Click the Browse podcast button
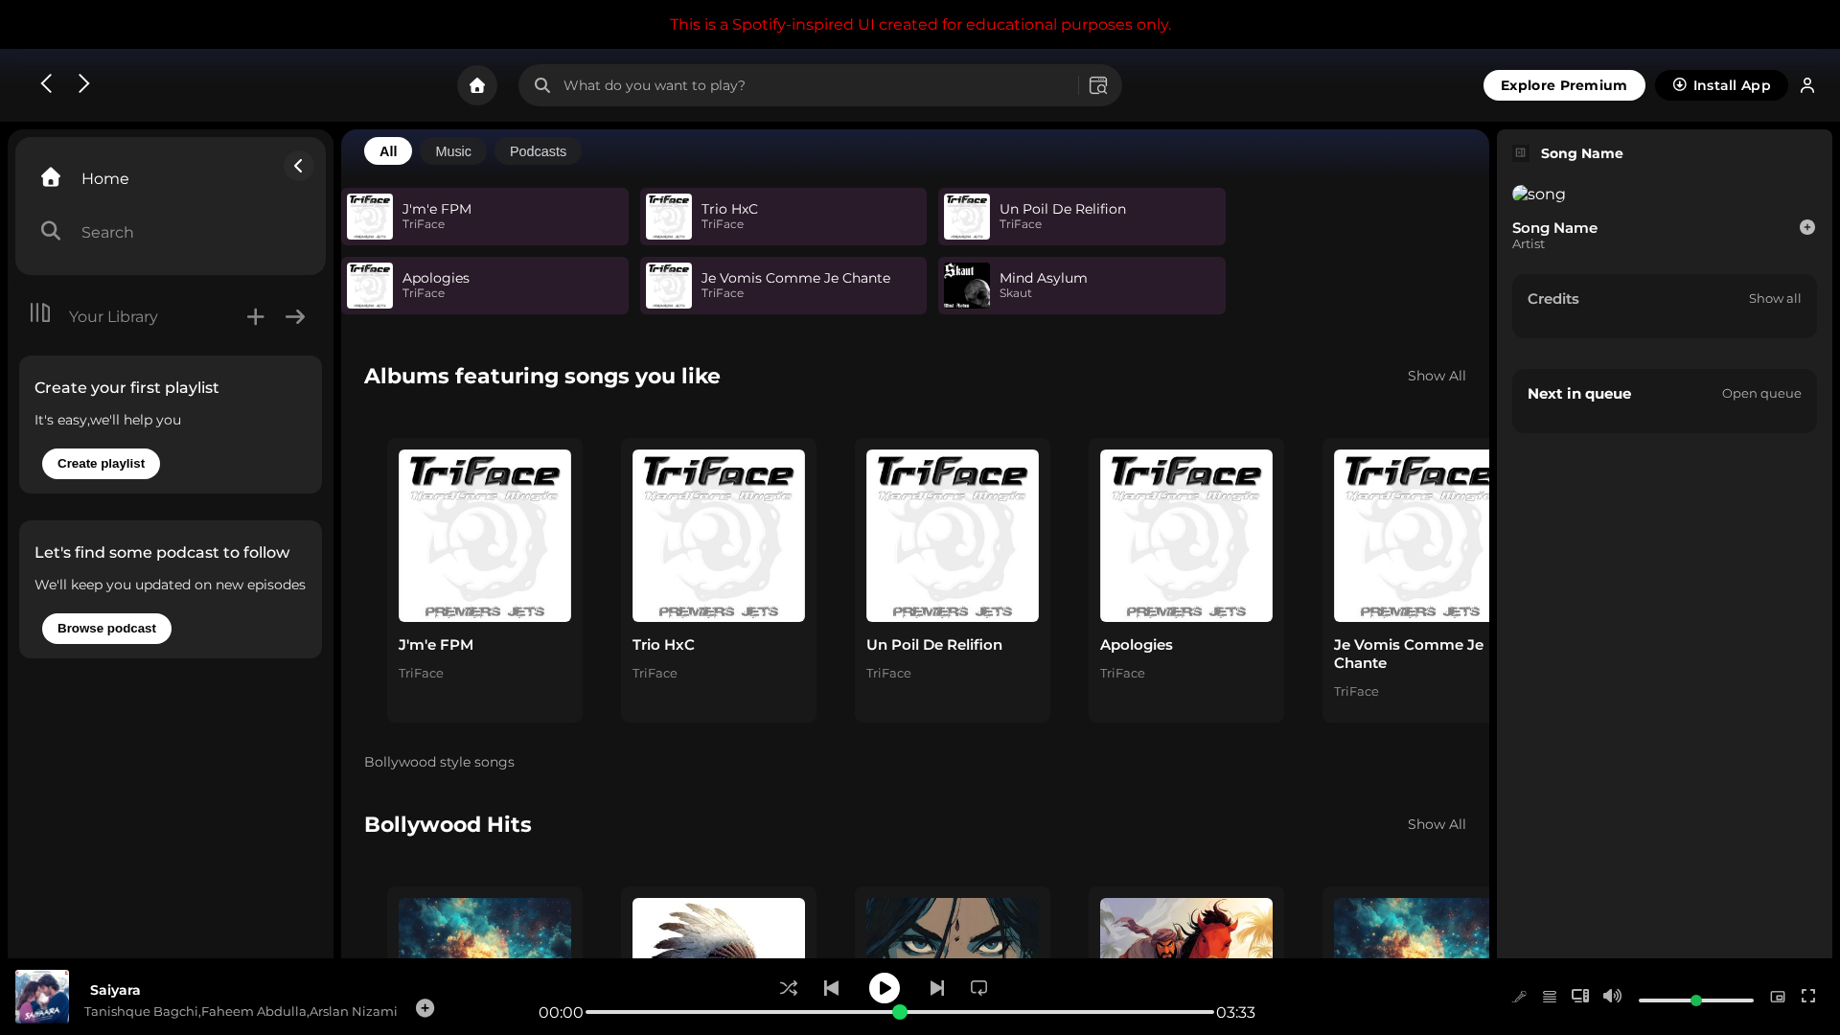 click(106, 629)
